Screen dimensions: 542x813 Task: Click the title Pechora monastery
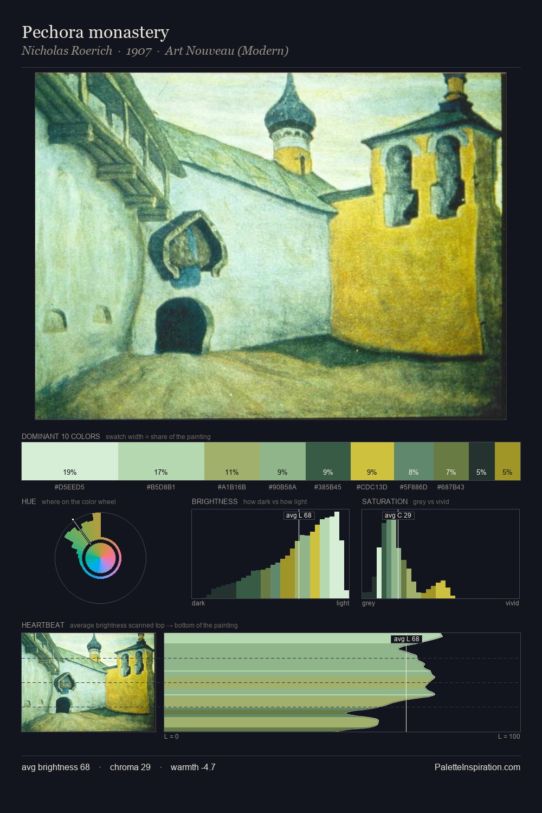(x=95, y=33)
